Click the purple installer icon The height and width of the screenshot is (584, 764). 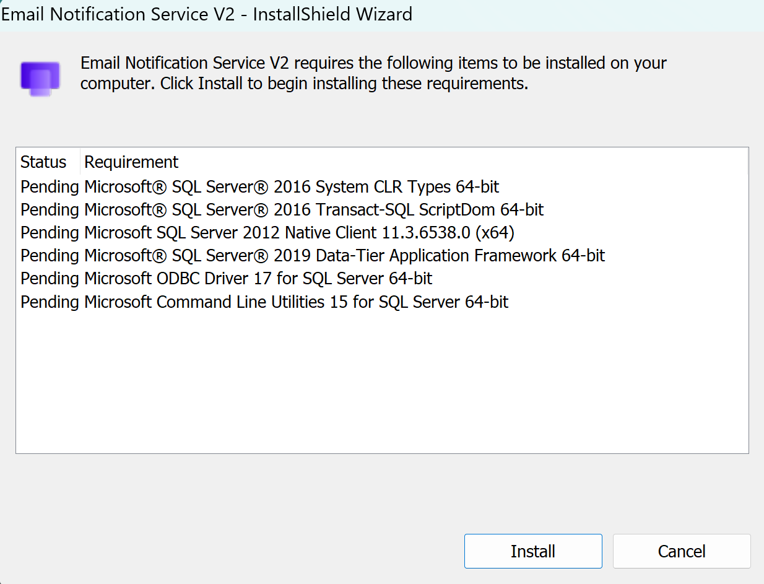pos(40,79)
